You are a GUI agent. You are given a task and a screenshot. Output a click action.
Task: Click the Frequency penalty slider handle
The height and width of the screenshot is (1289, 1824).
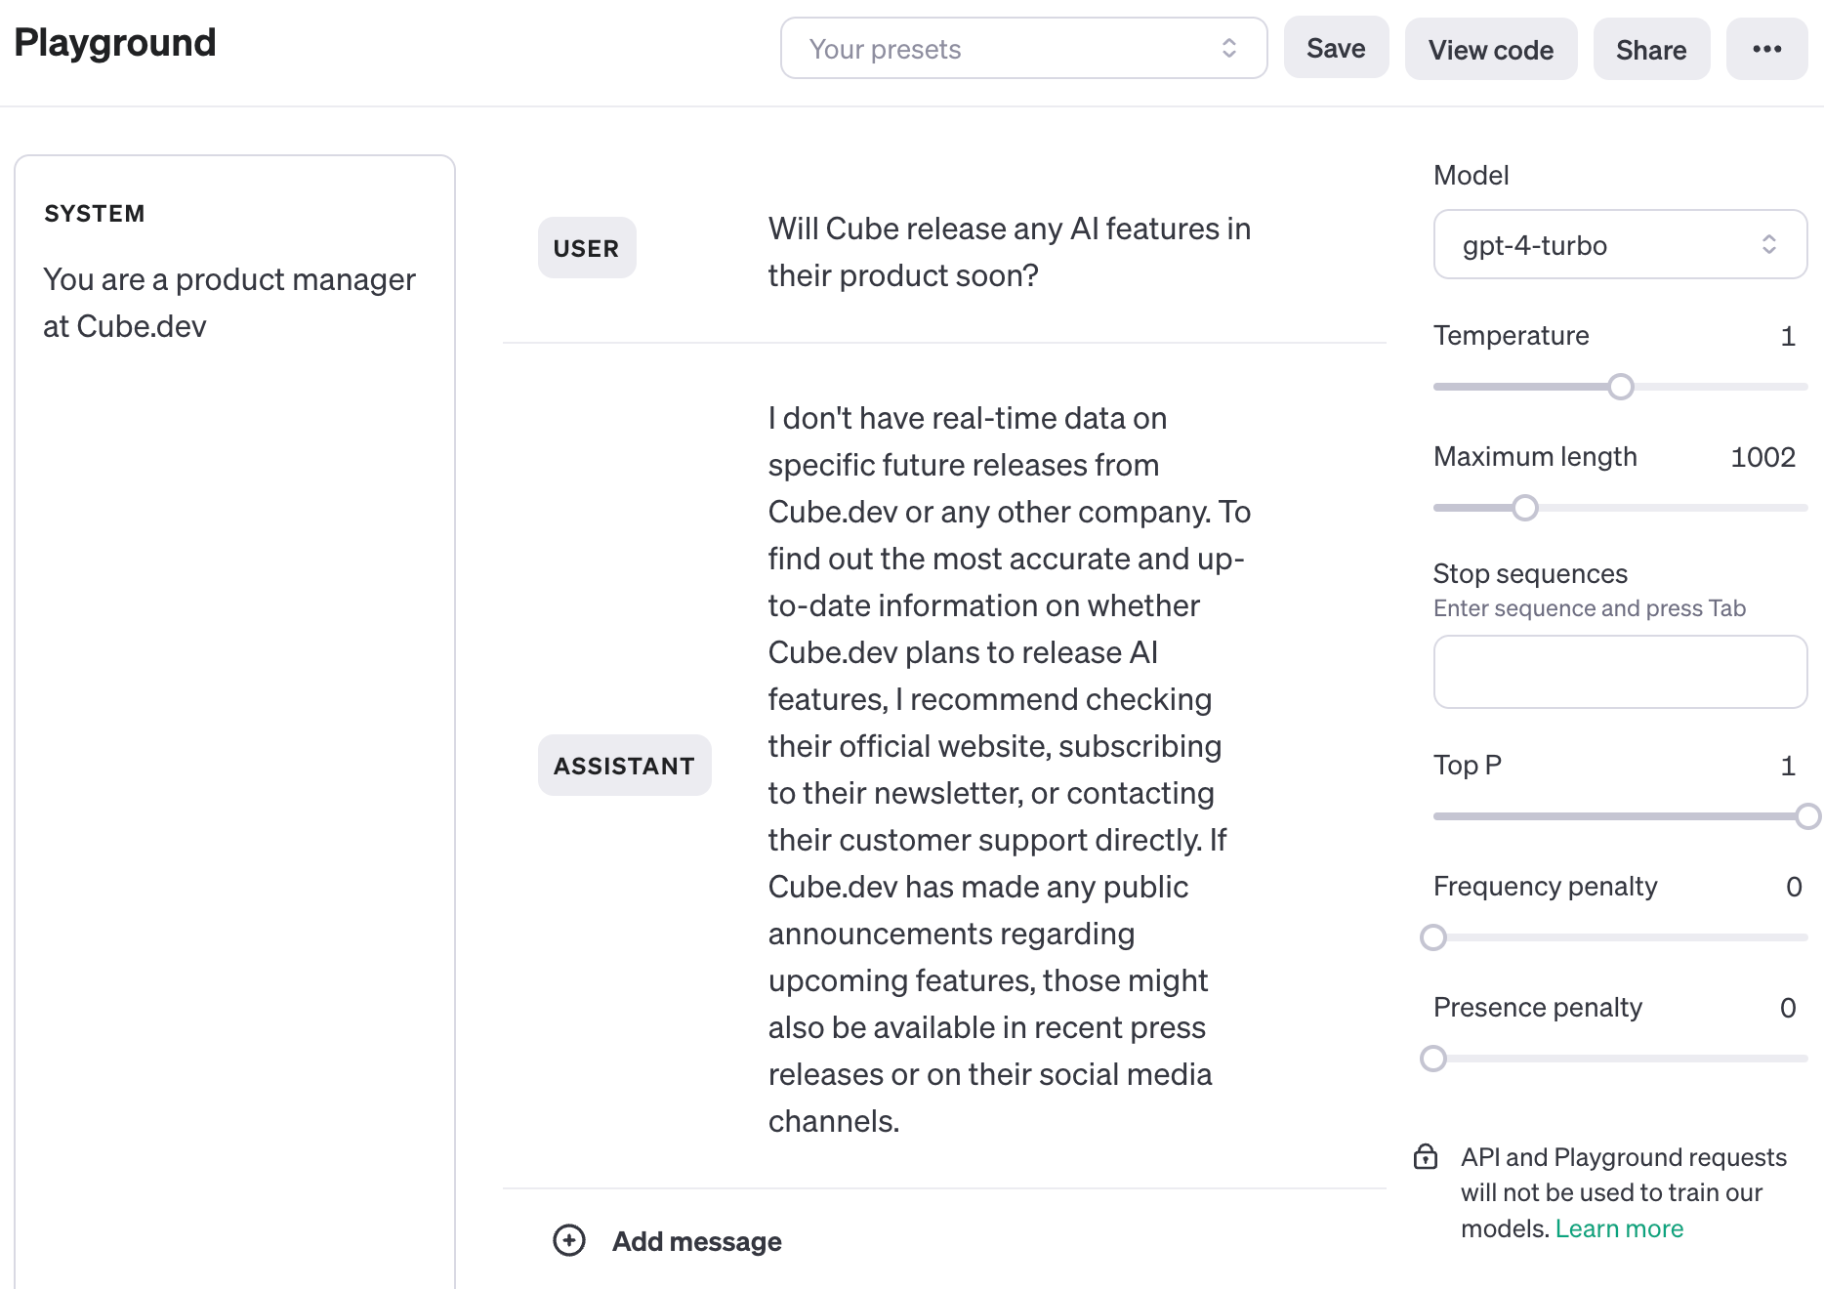click(x=1433, y=937)
